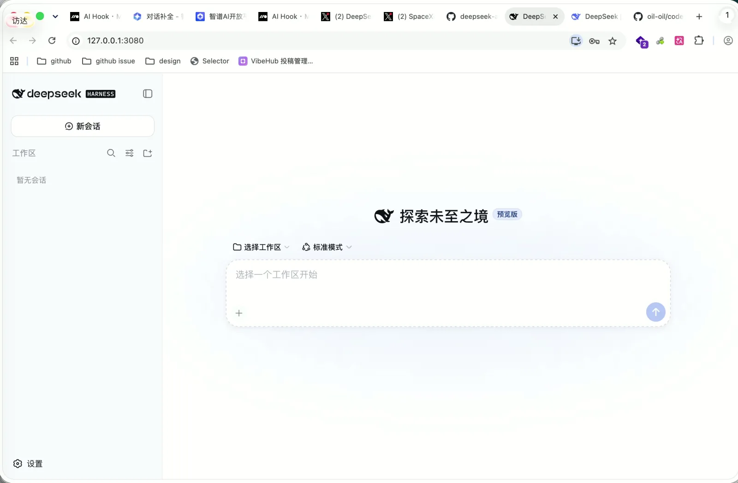The width and height of the screenshot is (738, 483).
Task: Click the deepseek HARNESS logo
Action: coord(64,94)
